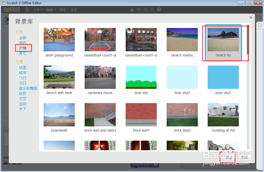Click the globe language icon
Screen dimensions: 264x172
pos(27,10)
